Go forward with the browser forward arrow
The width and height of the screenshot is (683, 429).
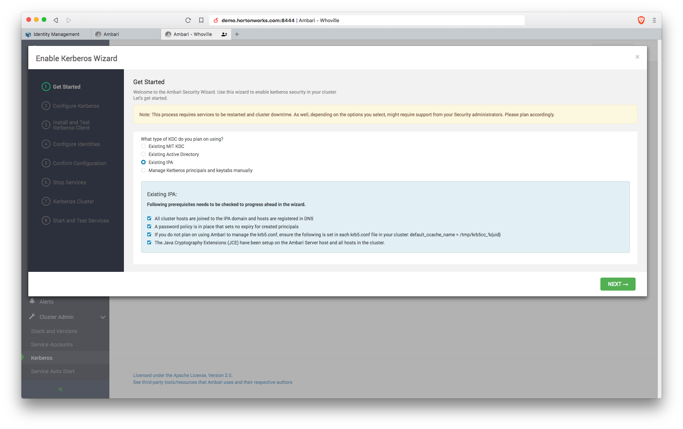68,20
